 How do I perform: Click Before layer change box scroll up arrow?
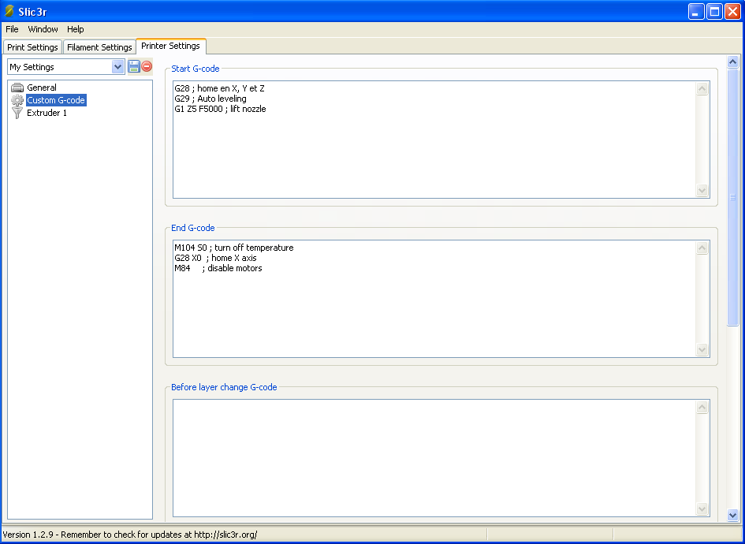tap(702, 407)
